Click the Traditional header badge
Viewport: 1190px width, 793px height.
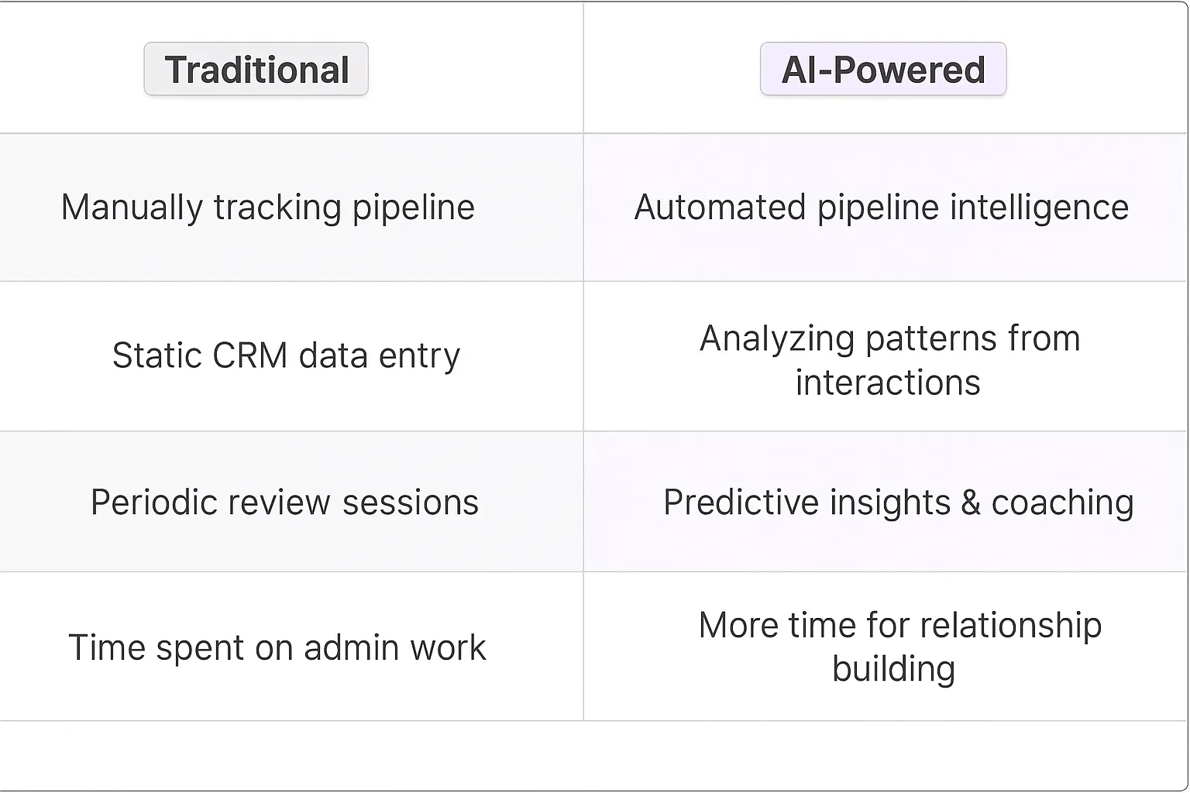(x=256, y=70)
